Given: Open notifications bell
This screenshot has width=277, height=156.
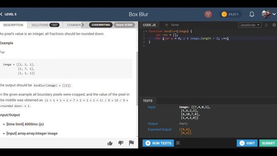Looking at the screenshot, I should click(252, 14).
